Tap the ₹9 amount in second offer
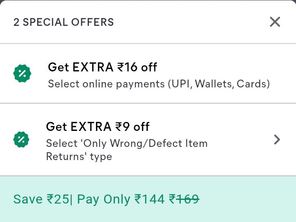The height and width of the screenshot is (222, 296). (x=121, y=126)
